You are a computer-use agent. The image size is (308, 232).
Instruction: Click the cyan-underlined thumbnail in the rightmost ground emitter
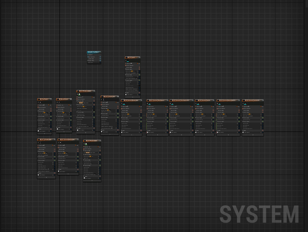click(x=245, y=103)
